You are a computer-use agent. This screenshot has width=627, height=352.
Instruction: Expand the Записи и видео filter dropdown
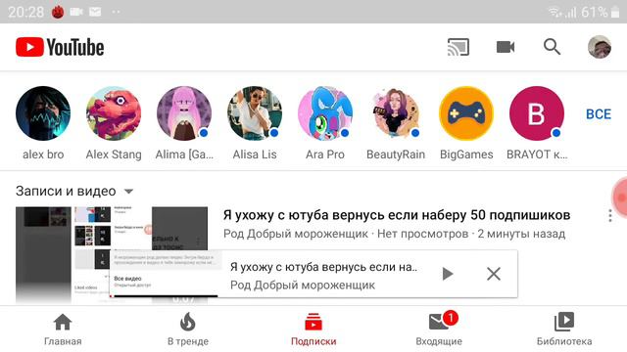pos(74,192)
